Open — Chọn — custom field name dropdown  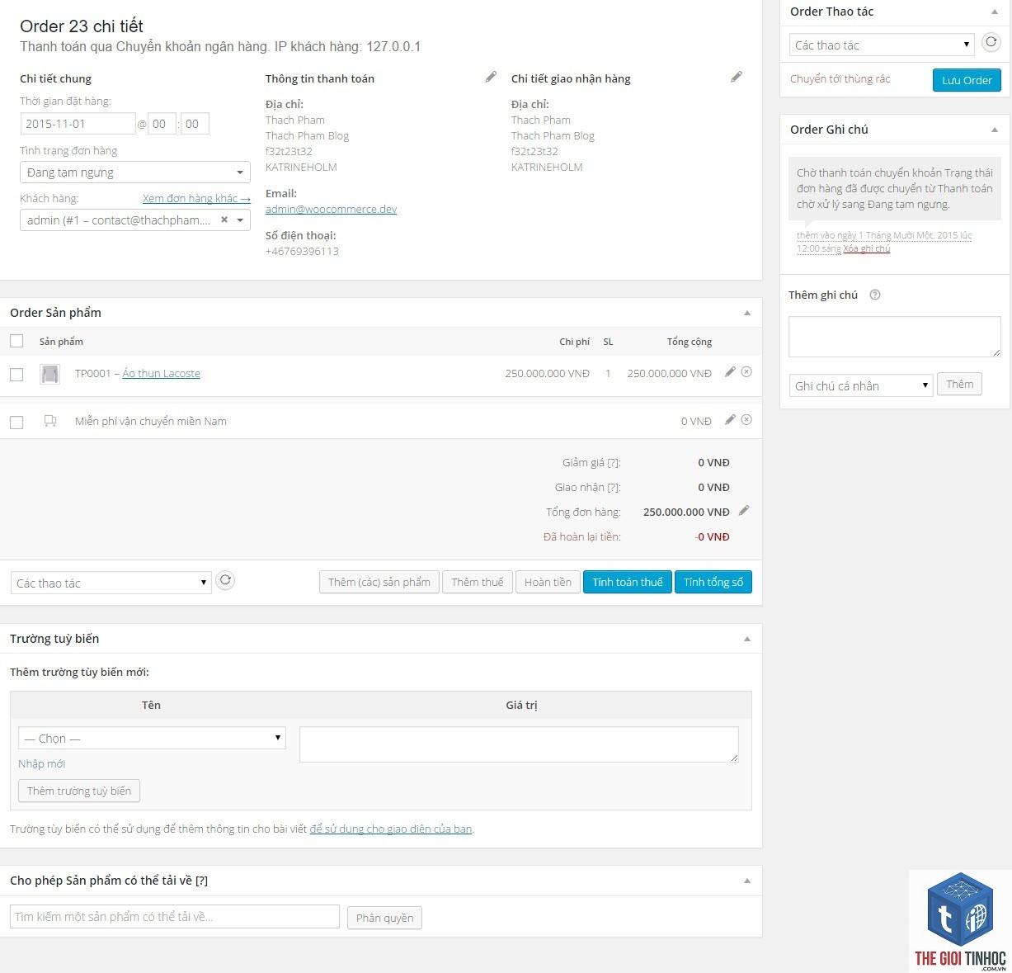152,738
